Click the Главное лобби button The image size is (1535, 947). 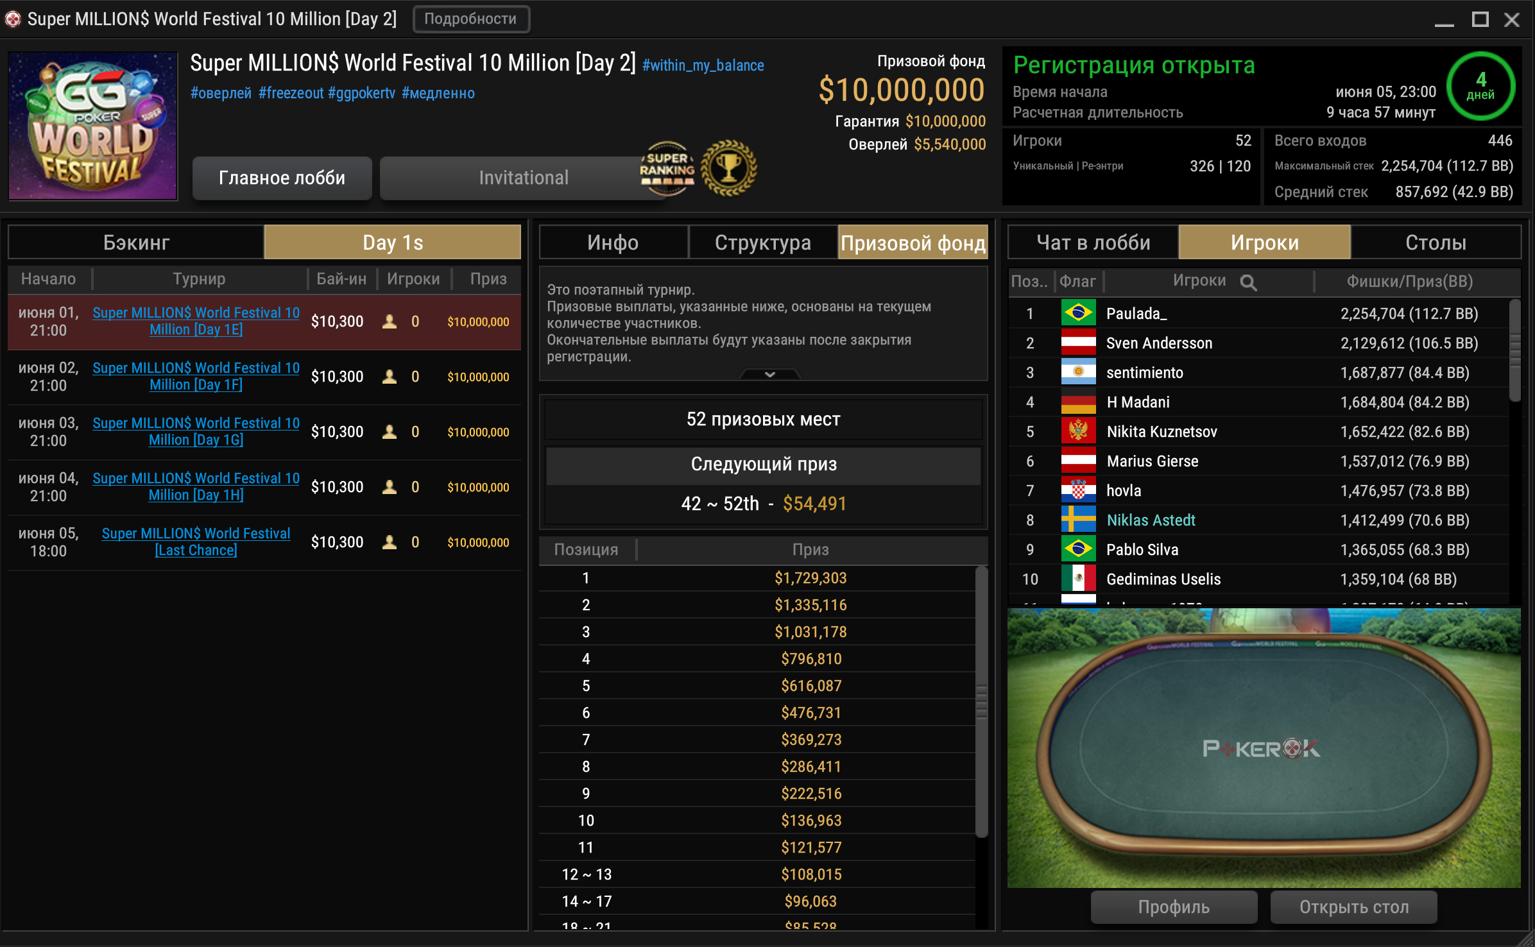tap(282, 178)
